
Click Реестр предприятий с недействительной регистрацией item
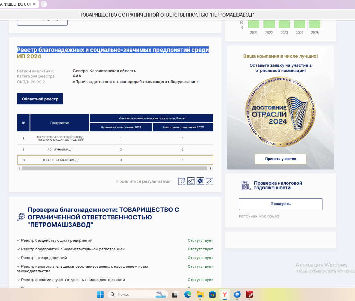[x=73, y=249]
